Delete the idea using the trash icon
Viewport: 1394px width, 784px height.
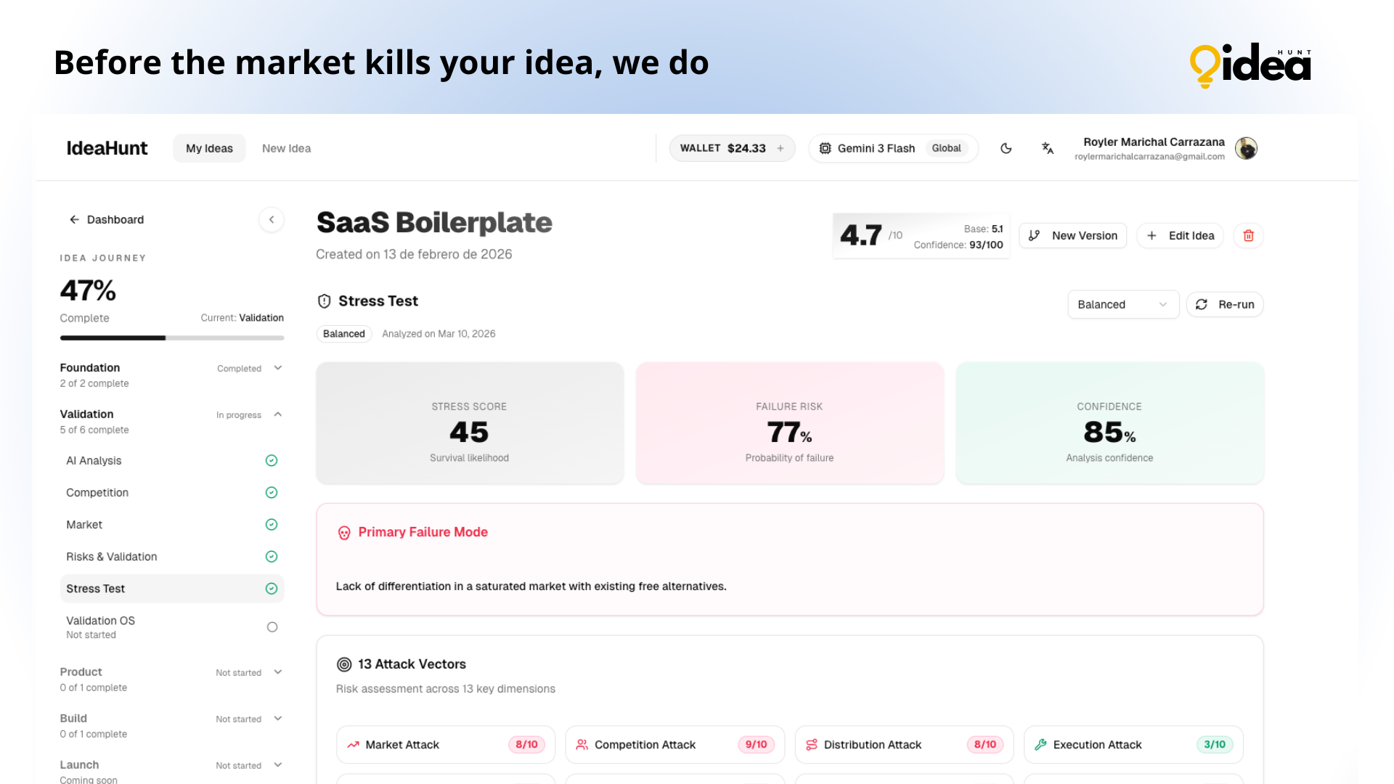(x=1248, y=235)
